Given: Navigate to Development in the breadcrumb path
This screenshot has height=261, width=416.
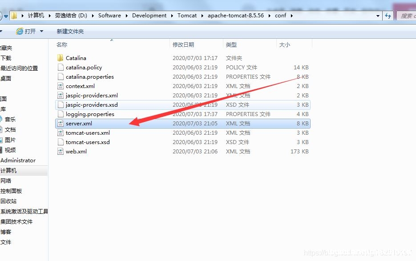Looking at the screenshot, I should pos(149,16).
